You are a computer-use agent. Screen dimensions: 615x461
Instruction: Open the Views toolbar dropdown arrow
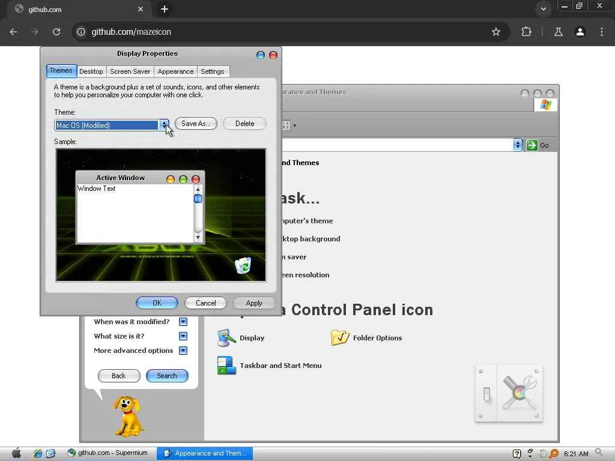point(294,126)
